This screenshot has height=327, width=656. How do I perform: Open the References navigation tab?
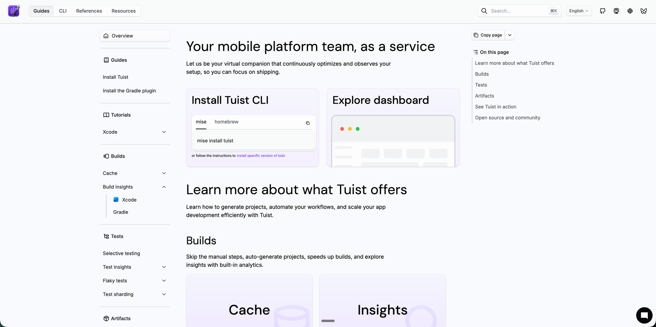(x=89, y=11)
